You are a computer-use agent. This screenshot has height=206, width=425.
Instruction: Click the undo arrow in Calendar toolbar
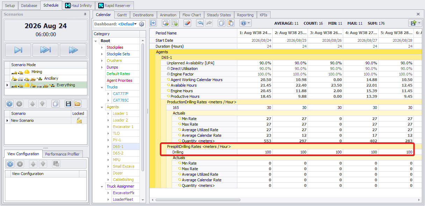click(200, 23)
